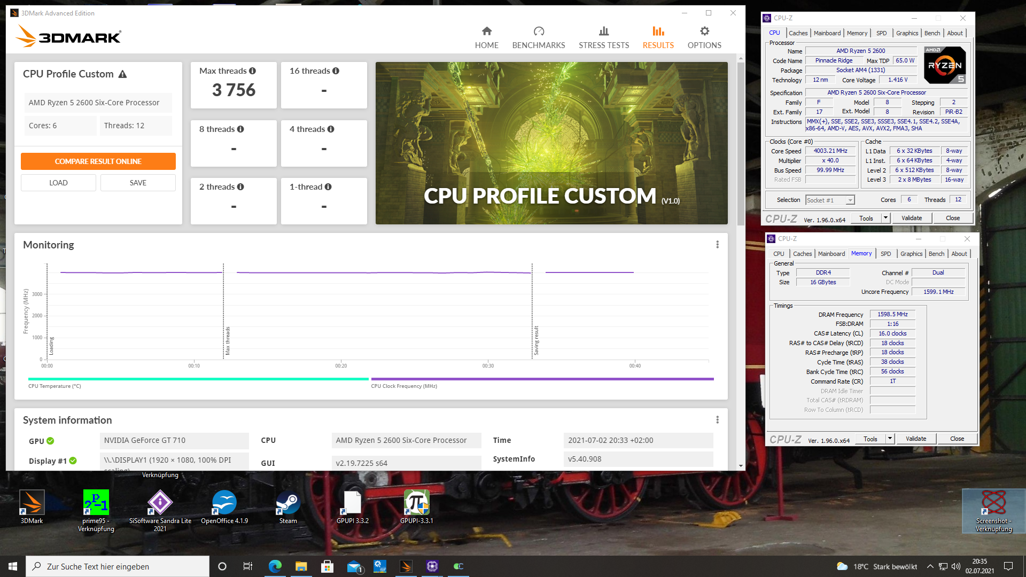Open GPUPI 3.3.2 desktop file
Screen dimensions: 1026x577
click(353, 507)
